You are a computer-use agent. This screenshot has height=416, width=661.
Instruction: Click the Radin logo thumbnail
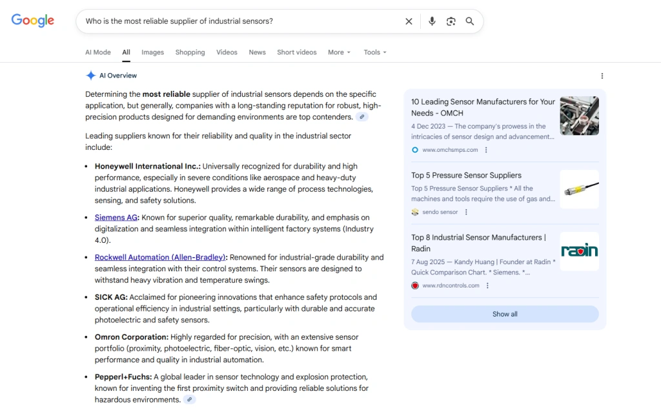[579, 251]
